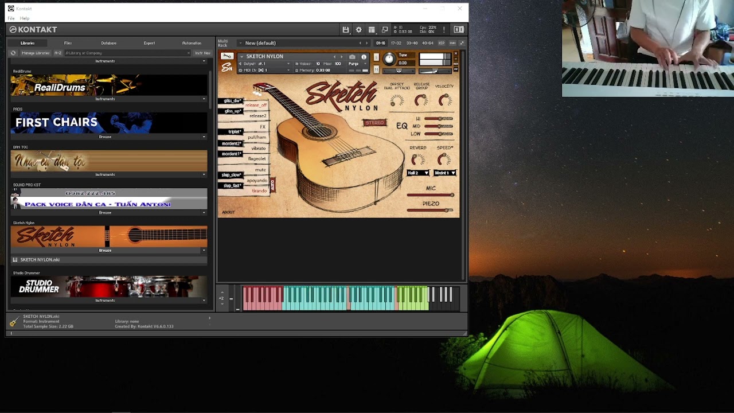Viewport: 734px width, 413px height.
Task: Show instrument info with the i icon
Action: (364, 57)
